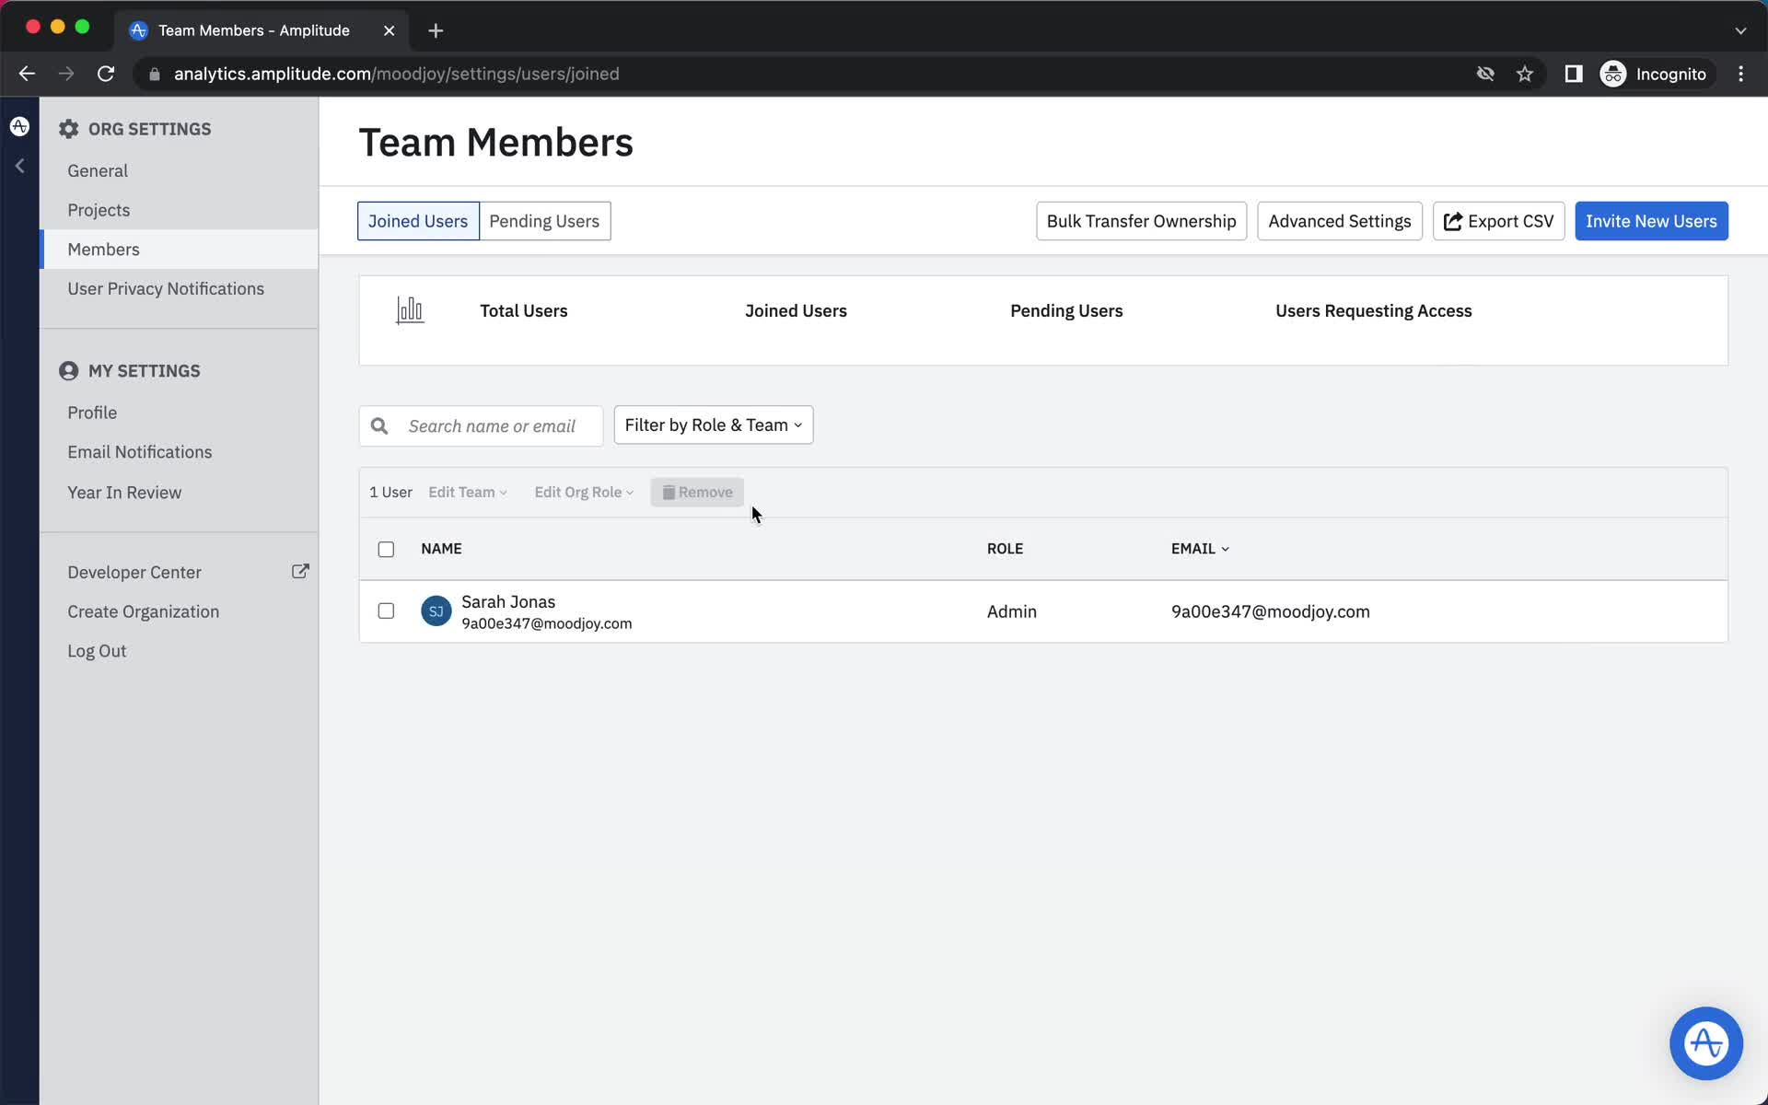Click Total Users stat label
Viewport: 1768px width, 1105px height.
pos(523,310)
